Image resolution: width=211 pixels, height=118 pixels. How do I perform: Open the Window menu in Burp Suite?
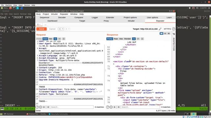coord(74,14)
